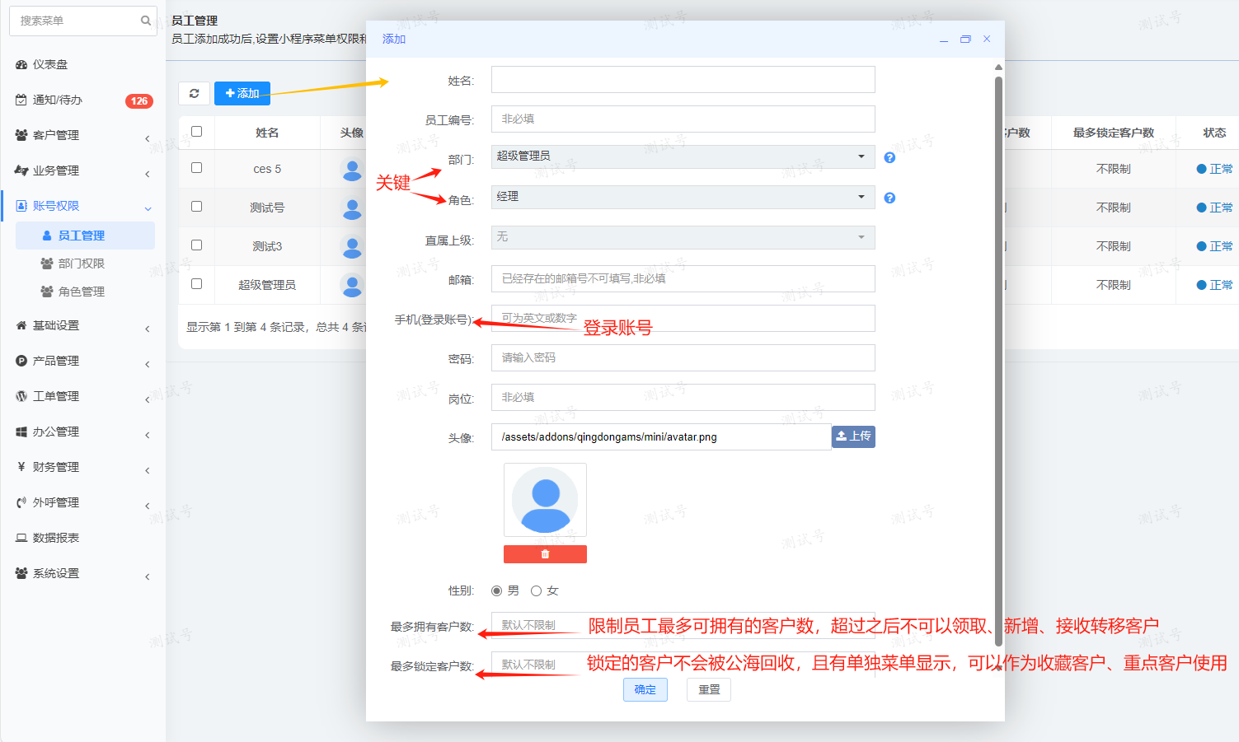The height and width of the screenshot is (742, 1239).
Task: Click the help icon beside 部门
Action: click(x=889, y=157)
